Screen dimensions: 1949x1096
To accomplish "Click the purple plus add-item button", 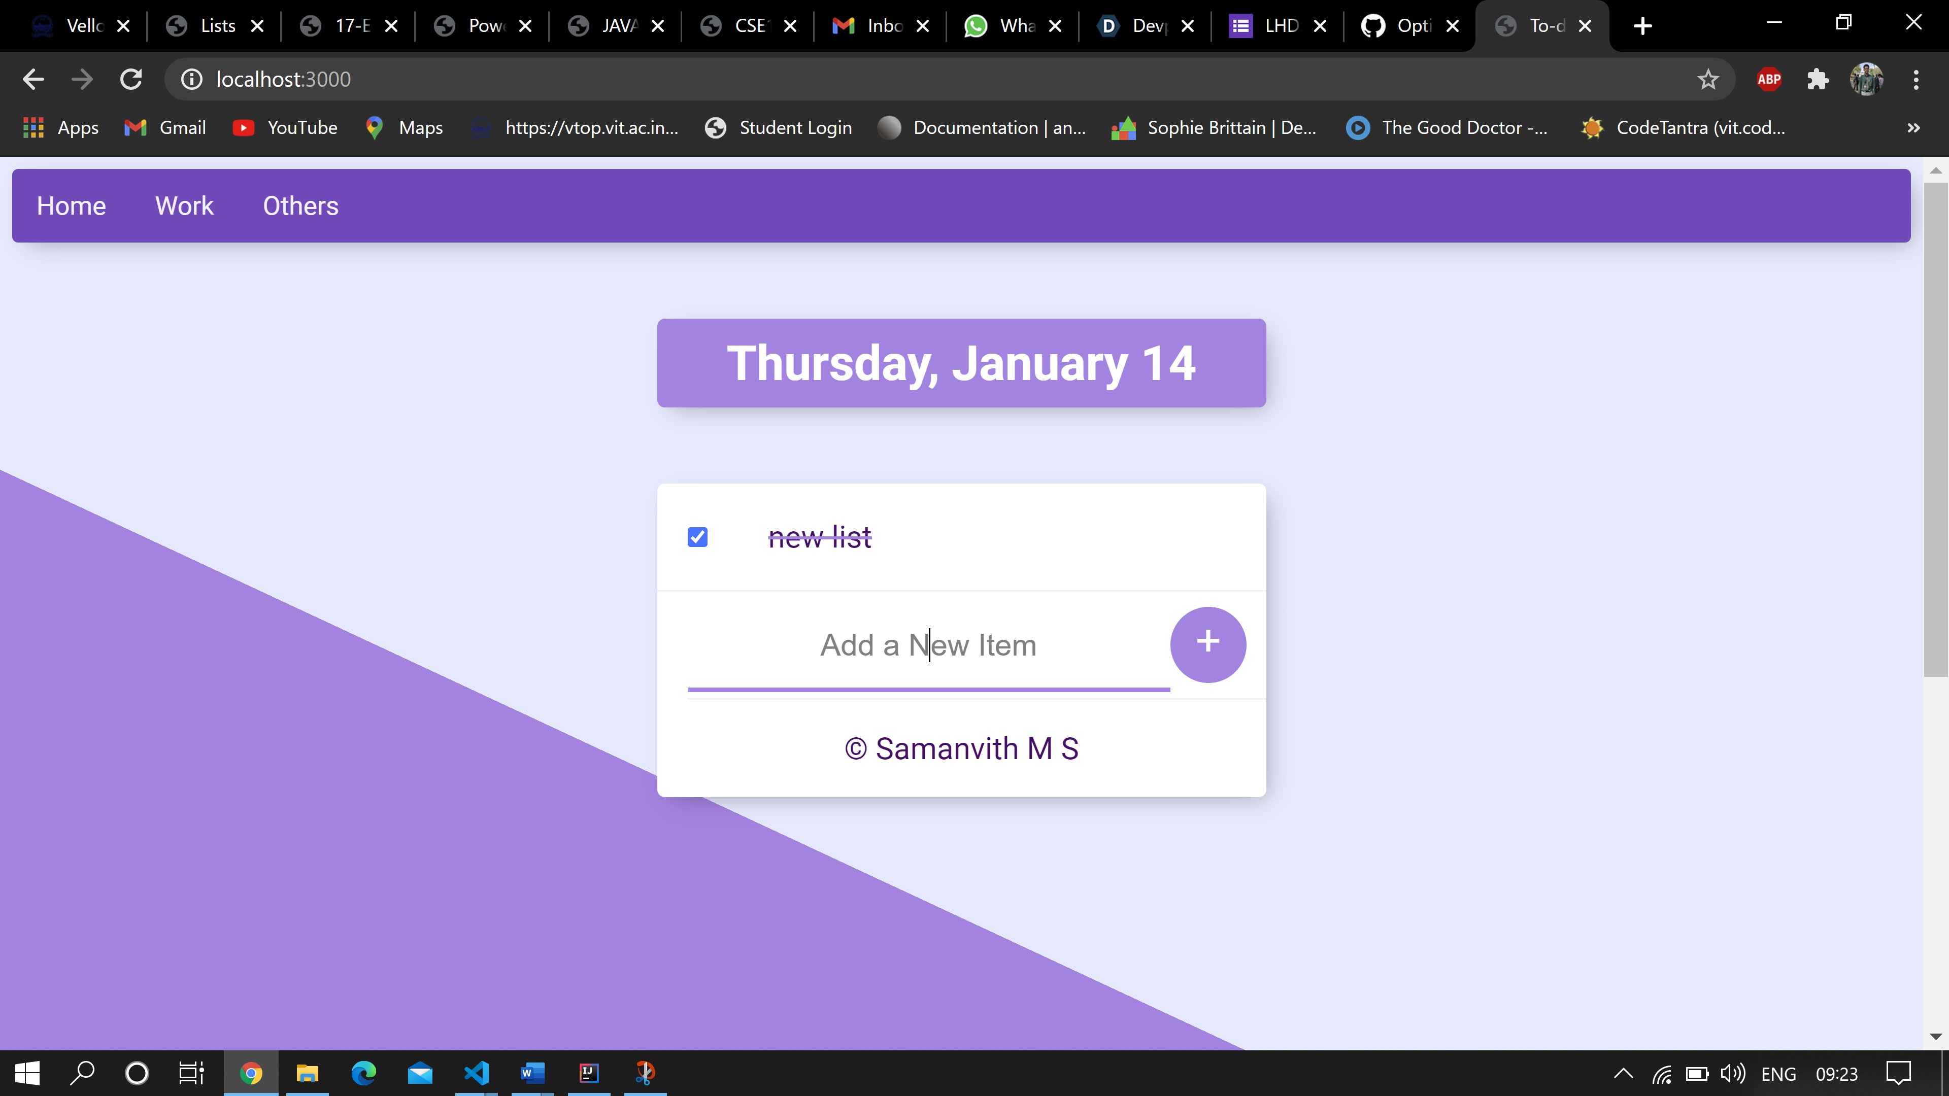I will click(1207, 644).
